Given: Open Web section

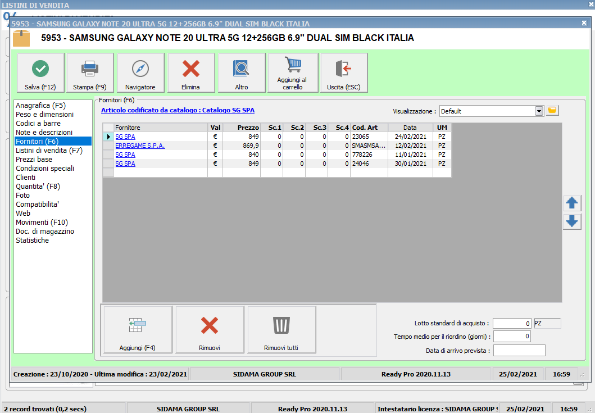Looking at the screenshot, I should coord(23,214).
